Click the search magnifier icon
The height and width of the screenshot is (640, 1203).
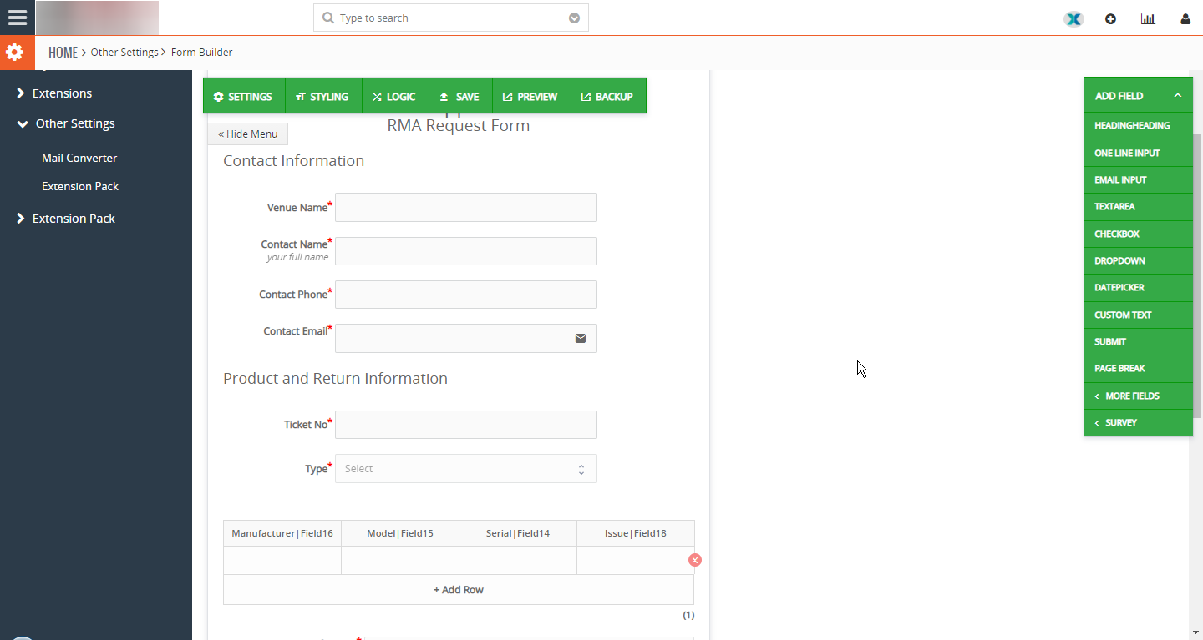(x=327, y=18)
